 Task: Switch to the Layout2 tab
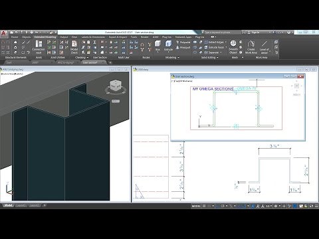coord(34,206)
